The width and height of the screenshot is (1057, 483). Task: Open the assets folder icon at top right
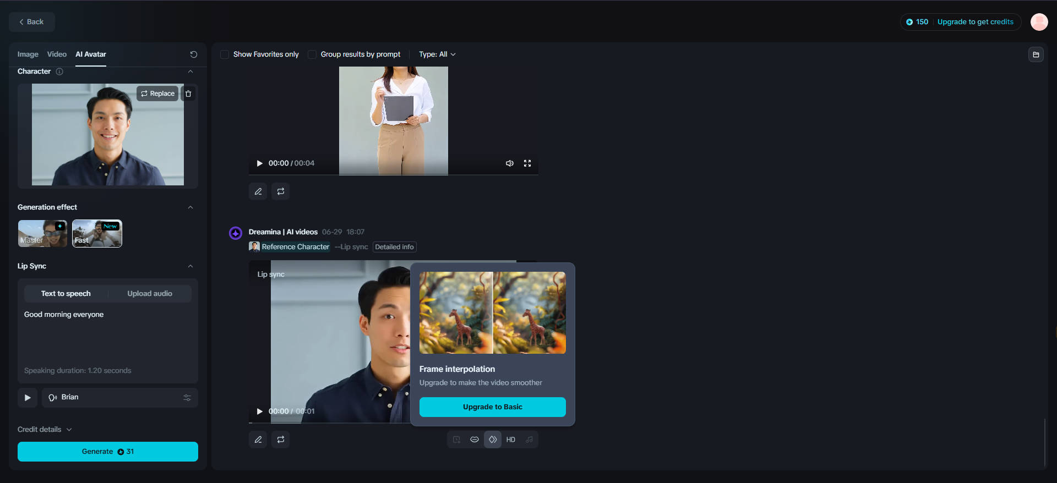(x=1036, y=54)
